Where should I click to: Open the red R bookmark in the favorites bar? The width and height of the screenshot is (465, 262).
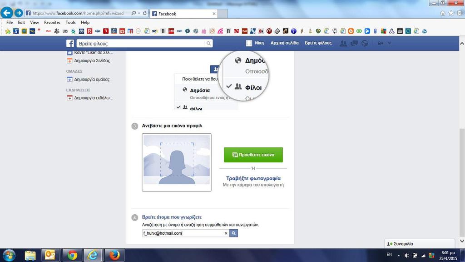point(89,31)
